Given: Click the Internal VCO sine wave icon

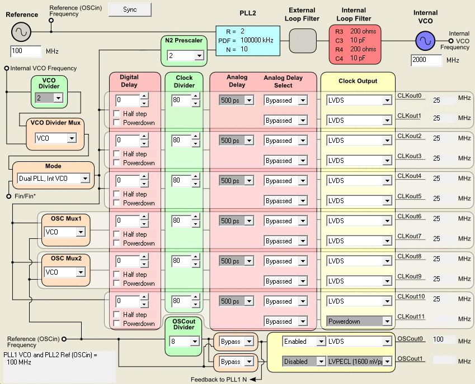Looking at the screenshot, I should pyautogui.click(x=425, y=40).
